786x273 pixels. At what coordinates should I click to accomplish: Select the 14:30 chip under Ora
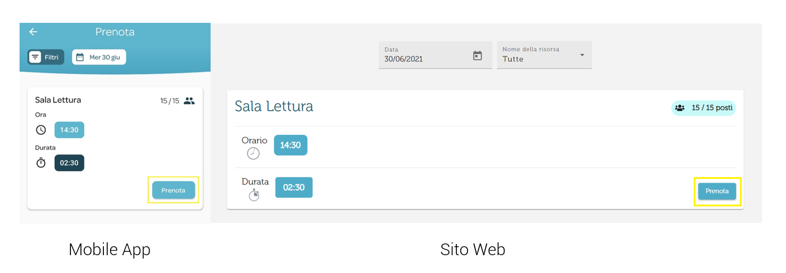click(69, 130)
